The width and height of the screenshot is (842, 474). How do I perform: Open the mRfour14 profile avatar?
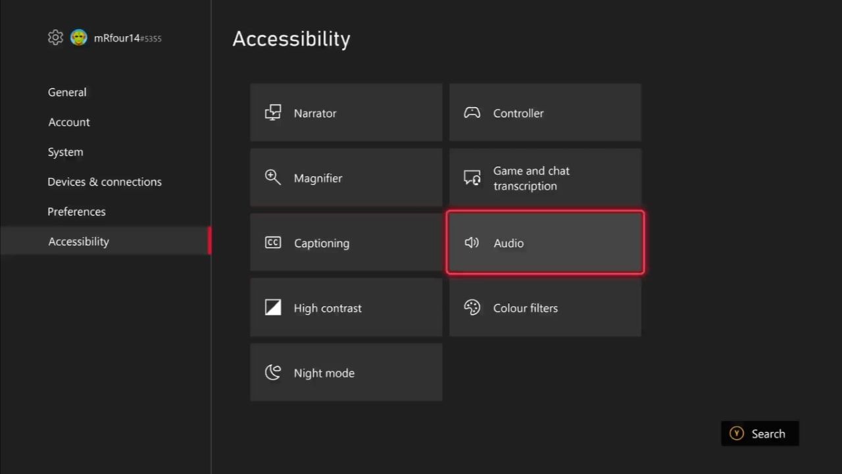pyautogui.click(x=79, y=38)
